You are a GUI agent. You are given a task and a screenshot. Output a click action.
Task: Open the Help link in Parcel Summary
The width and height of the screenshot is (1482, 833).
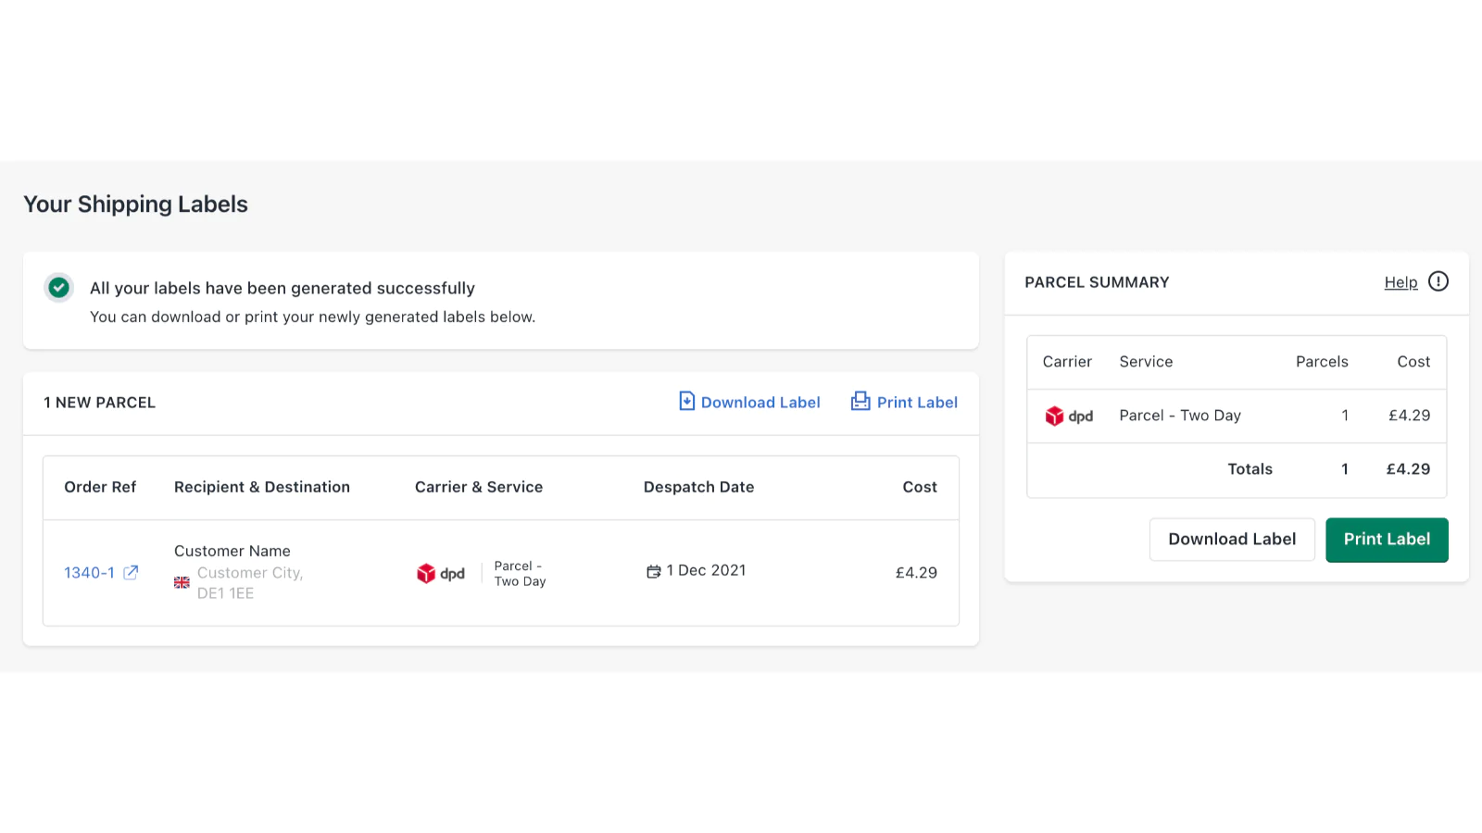pos(1400,282)
